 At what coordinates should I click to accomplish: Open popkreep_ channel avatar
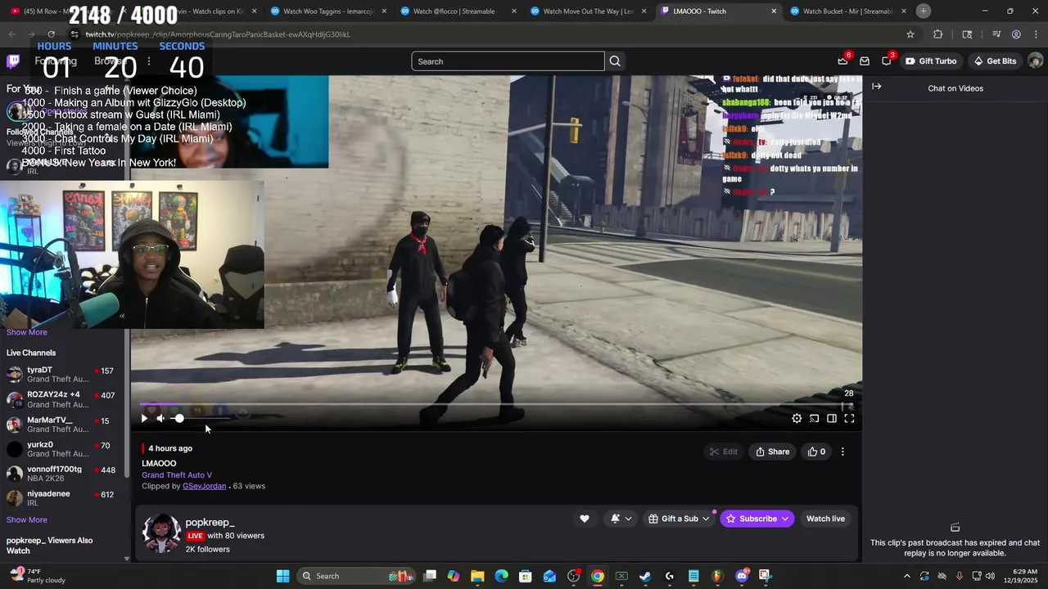[161, 533]
